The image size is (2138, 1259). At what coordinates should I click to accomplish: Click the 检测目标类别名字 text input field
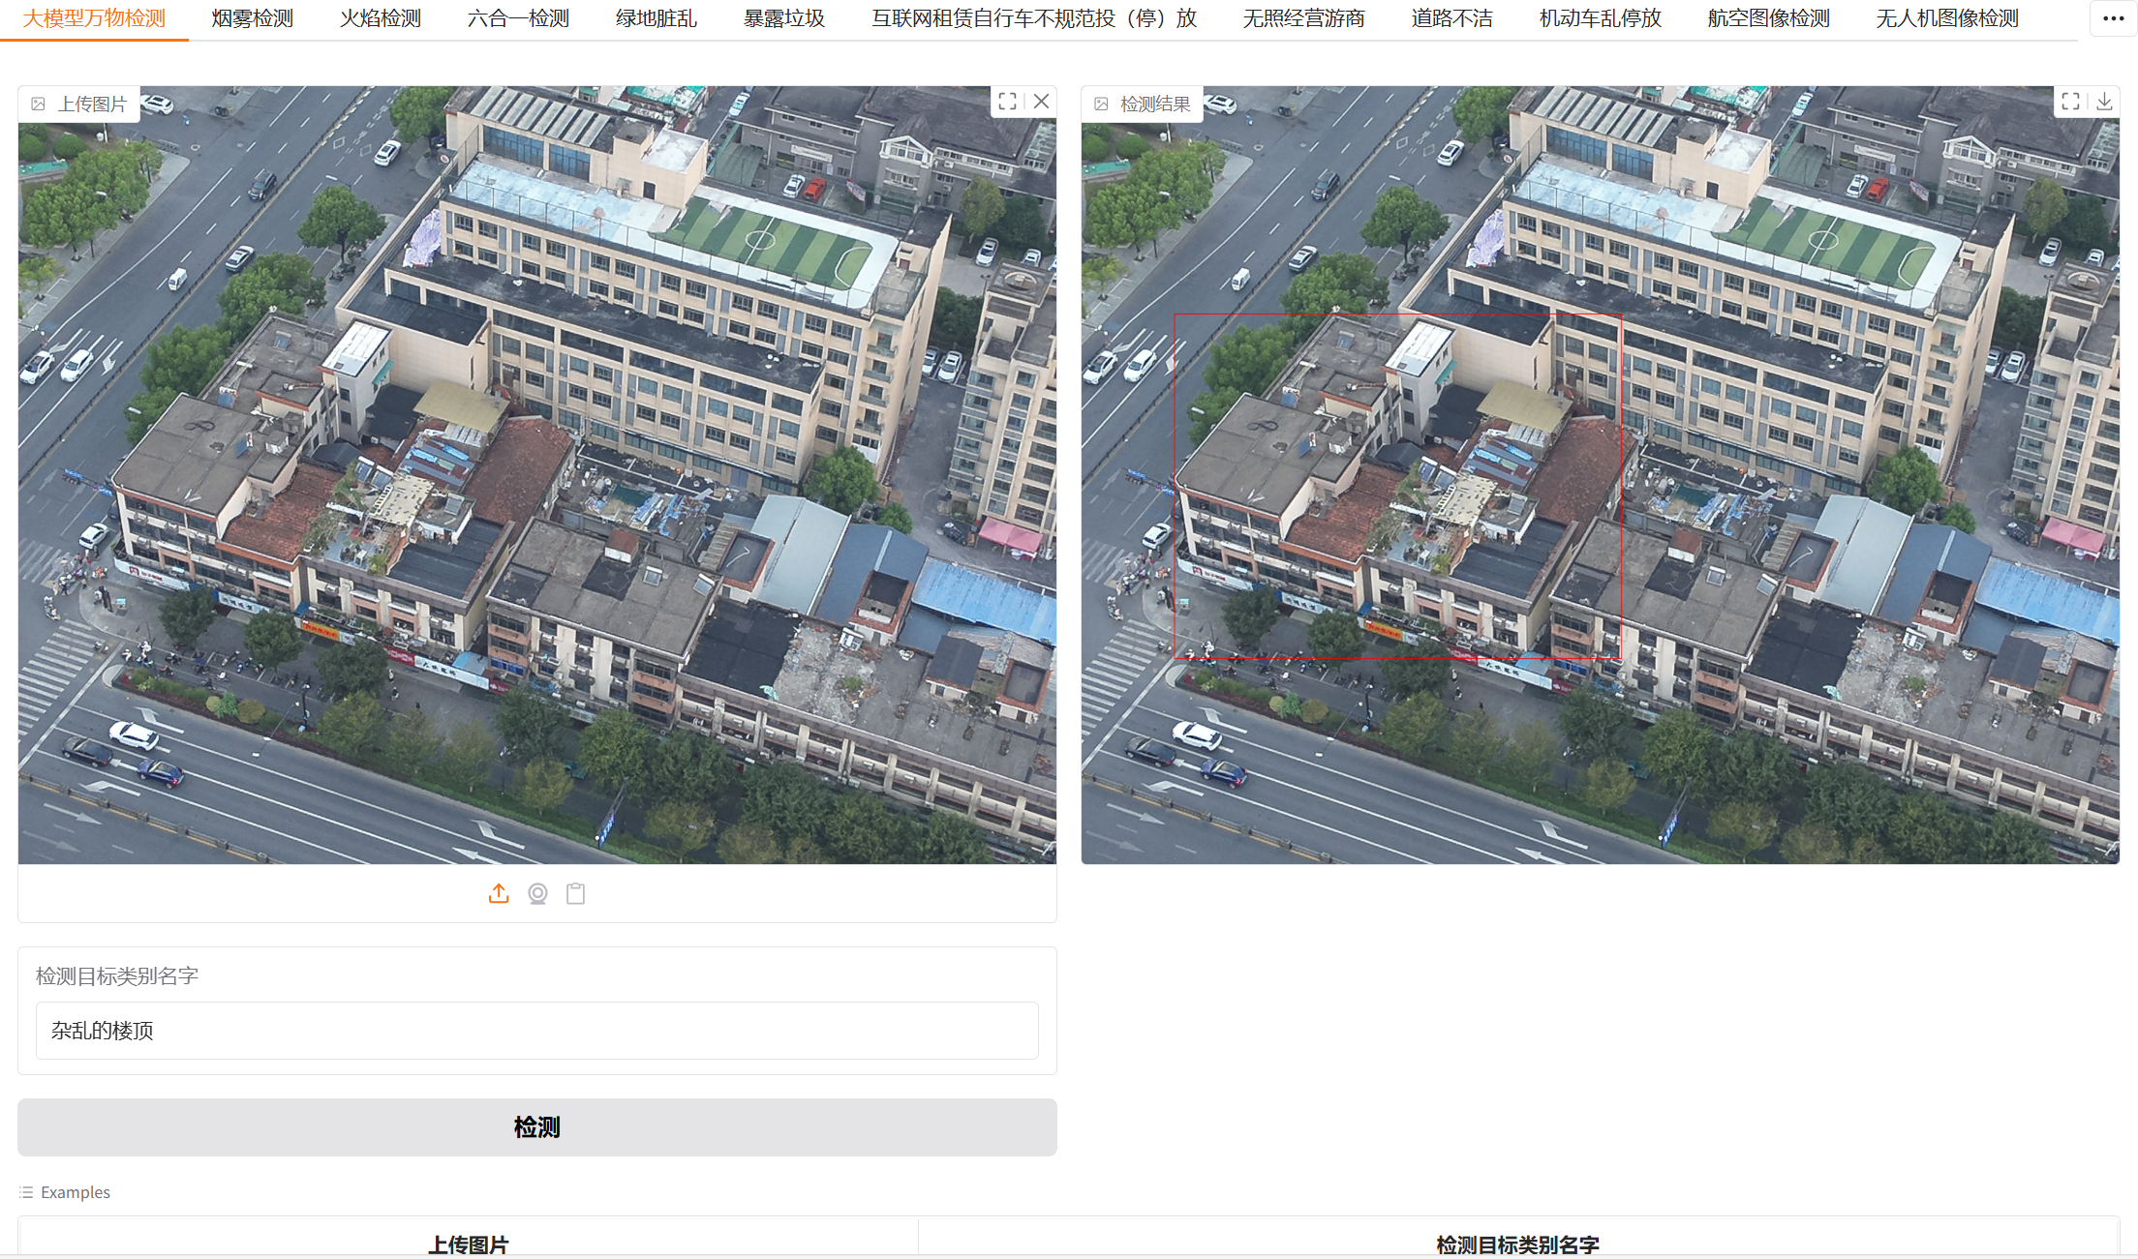tap(536, 1031)
